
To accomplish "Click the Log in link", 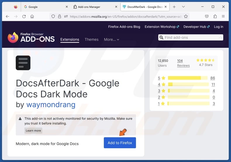I will [218, 27].
